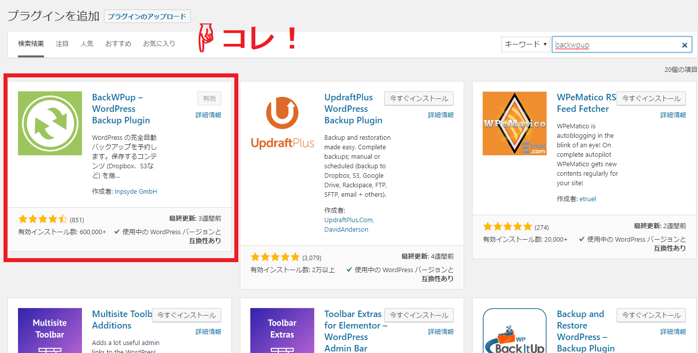Visit author link DavidAnderson
This screenshot has width=698, height=353.
click(346, 230)
